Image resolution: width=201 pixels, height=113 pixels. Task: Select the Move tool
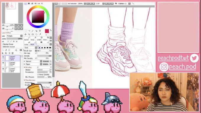pos(26,35)
